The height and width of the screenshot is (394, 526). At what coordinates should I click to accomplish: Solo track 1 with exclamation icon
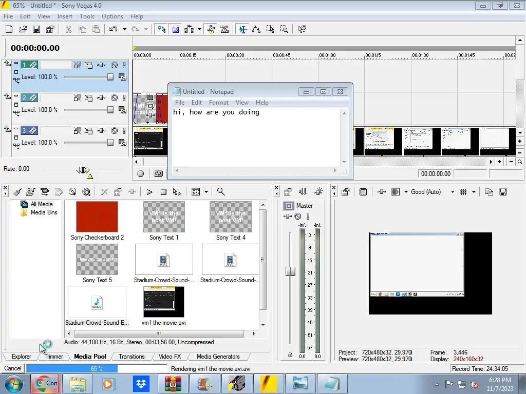coord(124,65)
